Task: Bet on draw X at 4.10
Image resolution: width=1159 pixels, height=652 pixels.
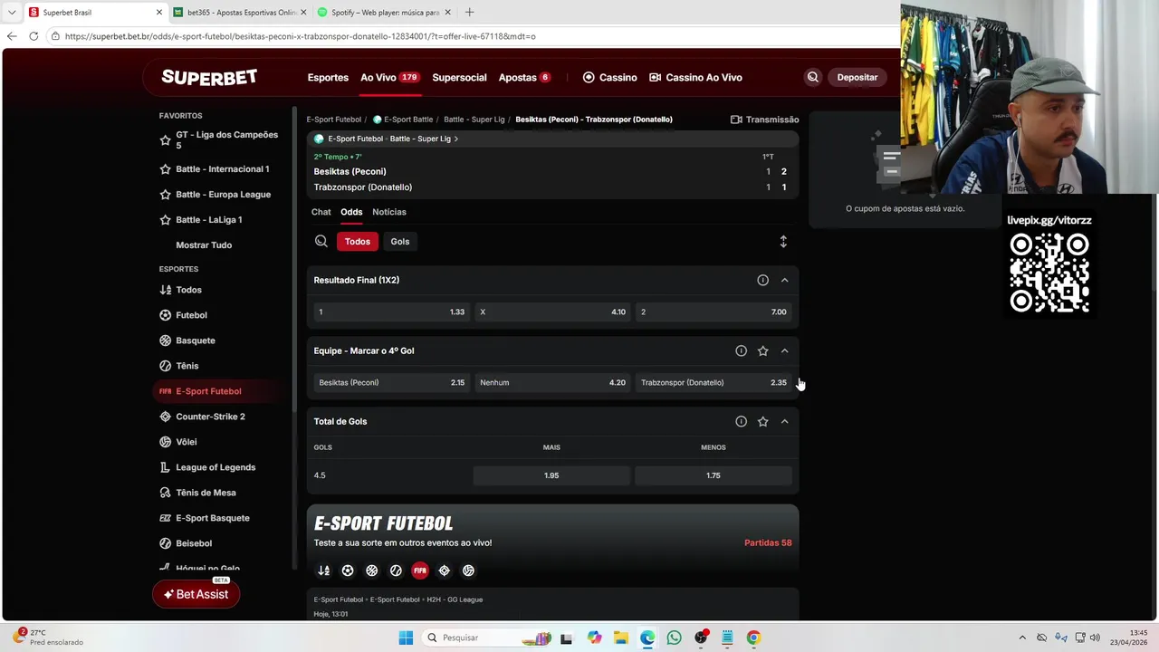Action: click(x=552, y=312)
